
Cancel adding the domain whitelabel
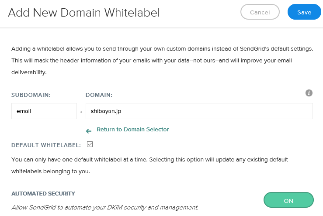coord(260,12)
